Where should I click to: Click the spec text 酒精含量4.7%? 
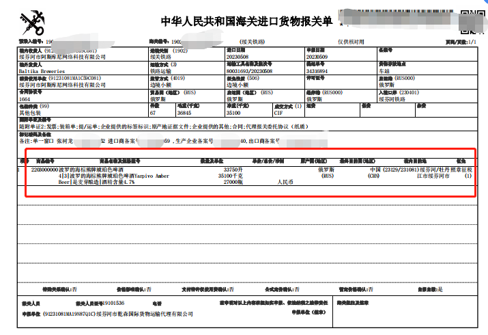(x=119, y=182)
